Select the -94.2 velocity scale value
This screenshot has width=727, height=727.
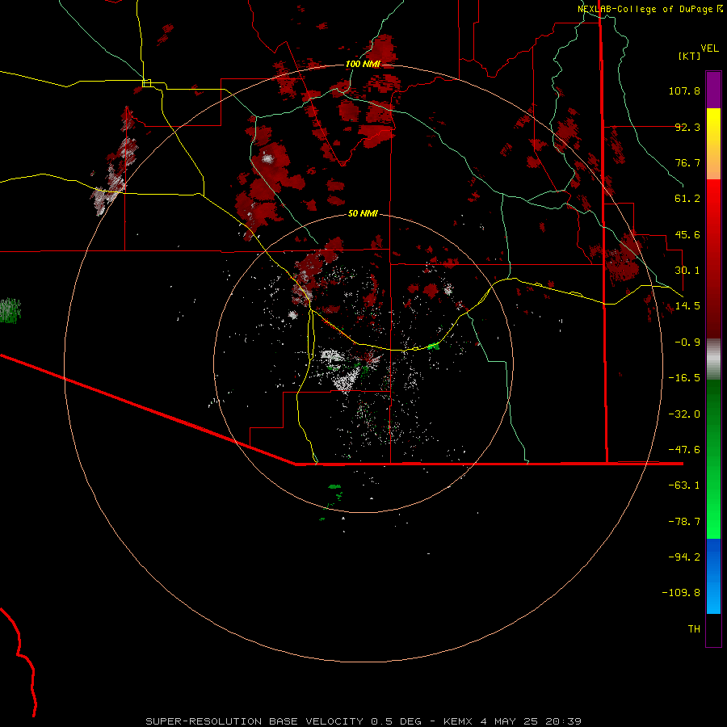click(x=684, y=557)
